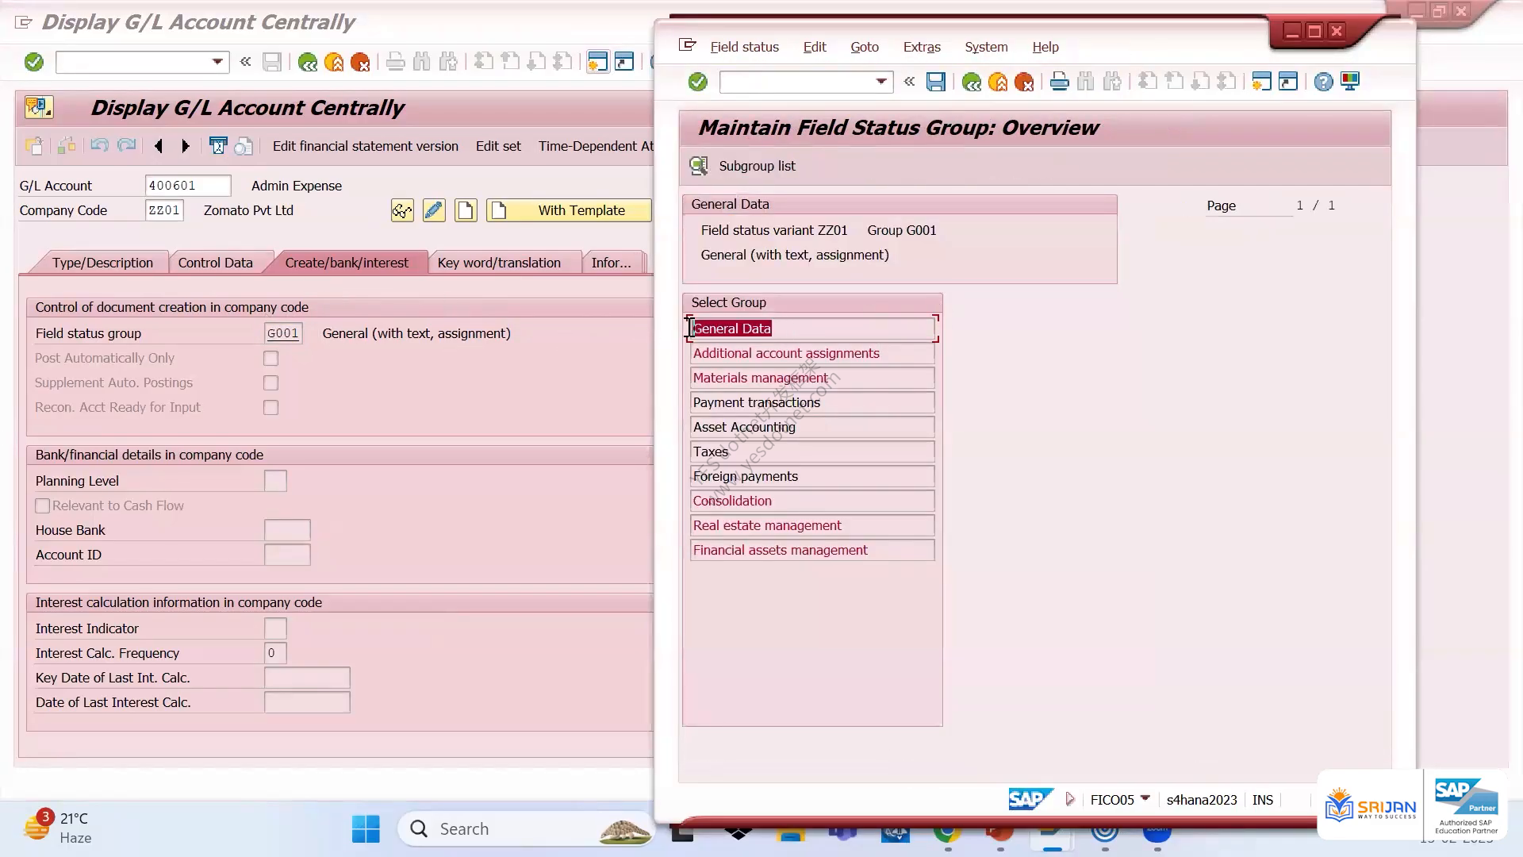Screen dimensions: 1523x857
Task: Click green Enter checkmark in G/L Account window
Action: point(33,62)
